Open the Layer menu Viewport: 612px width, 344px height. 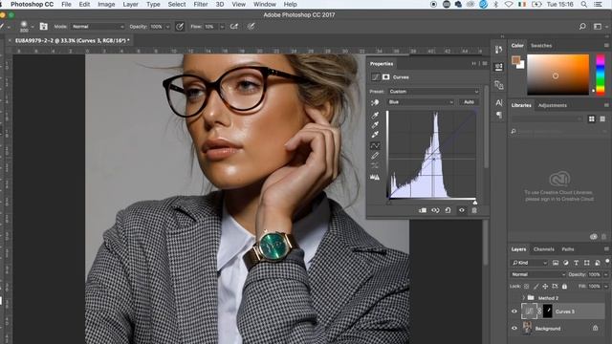[130, 4]
